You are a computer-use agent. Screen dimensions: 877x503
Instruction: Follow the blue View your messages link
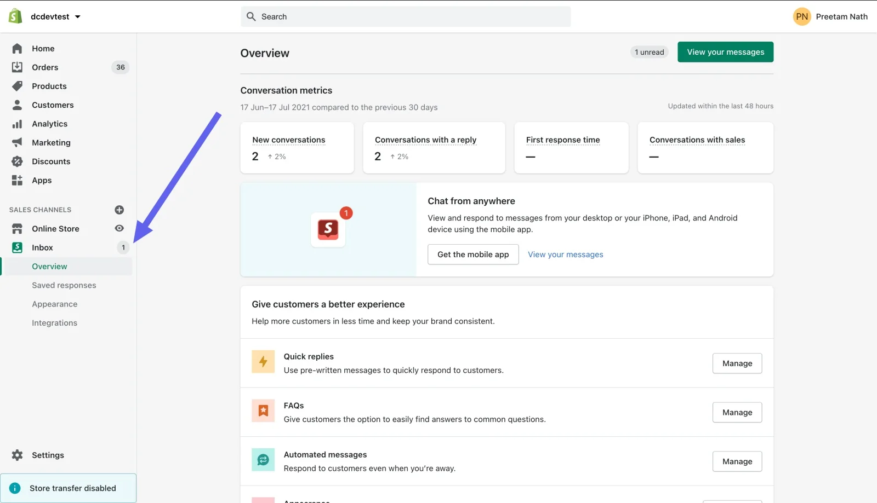click(x=565, y=255)
